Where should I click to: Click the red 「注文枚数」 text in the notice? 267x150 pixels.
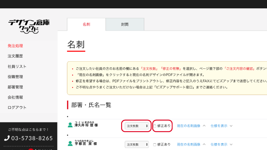(x=149, y=68)
